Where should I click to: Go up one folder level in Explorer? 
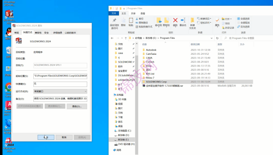tap(126, 38)
